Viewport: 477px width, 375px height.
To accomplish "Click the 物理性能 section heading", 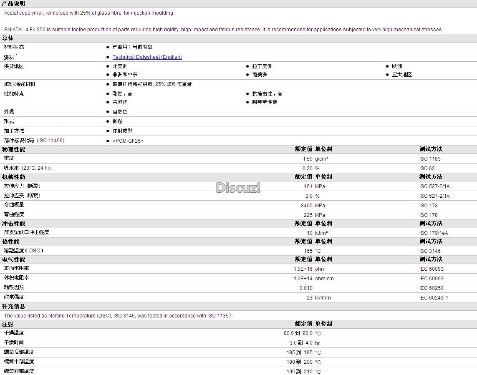I will [x=13, y=149].
